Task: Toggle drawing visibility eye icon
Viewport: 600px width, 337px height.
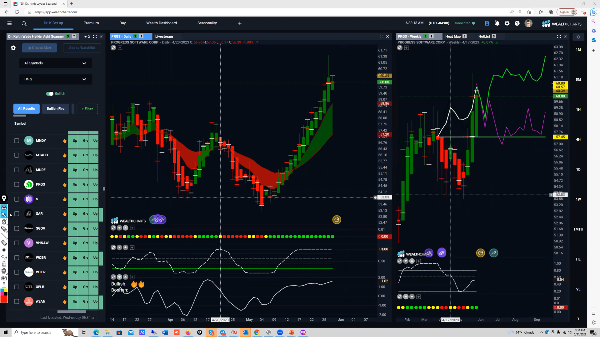Action: point(4,208)
